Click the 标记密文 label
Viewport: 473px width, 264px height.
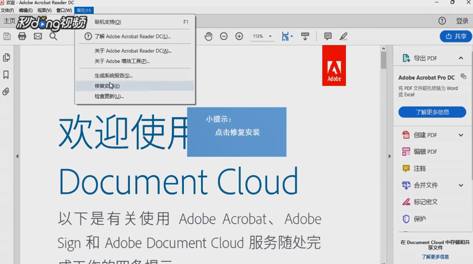pyautogui.click(x=426, y=202)
